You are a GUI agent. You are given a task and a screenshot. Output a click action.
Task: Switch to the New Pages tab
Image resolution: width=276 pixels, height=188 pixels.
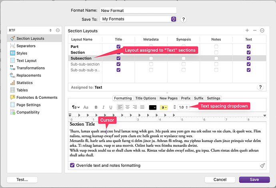point(169,98)
